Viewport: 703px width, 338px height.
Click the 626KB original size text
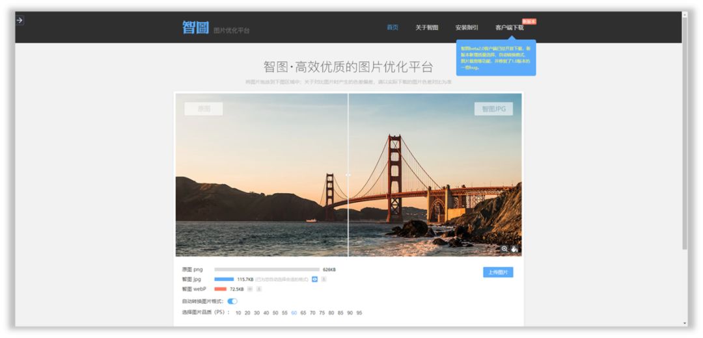[329, 270]
